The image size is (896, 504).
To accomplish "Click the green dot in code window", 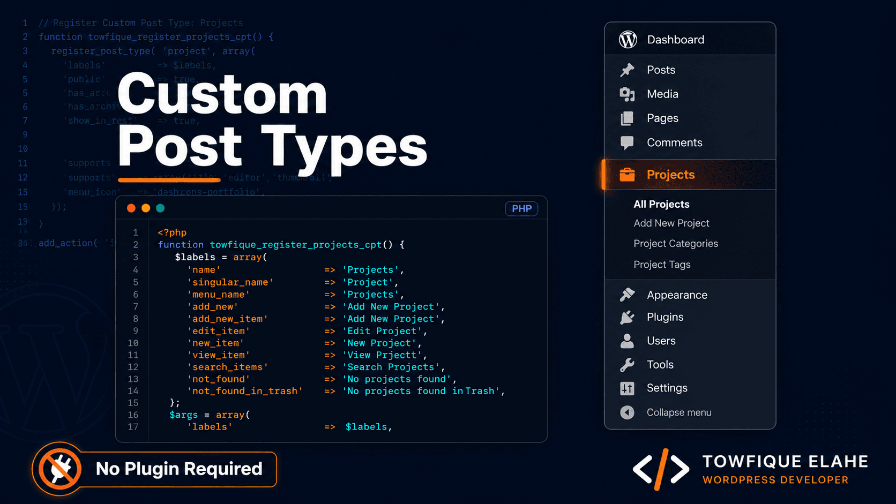I will (160, 208).
